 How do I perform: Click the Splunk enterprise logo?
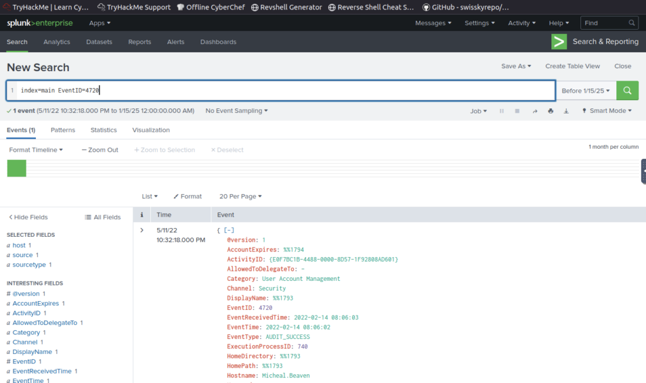pos(40,23)
